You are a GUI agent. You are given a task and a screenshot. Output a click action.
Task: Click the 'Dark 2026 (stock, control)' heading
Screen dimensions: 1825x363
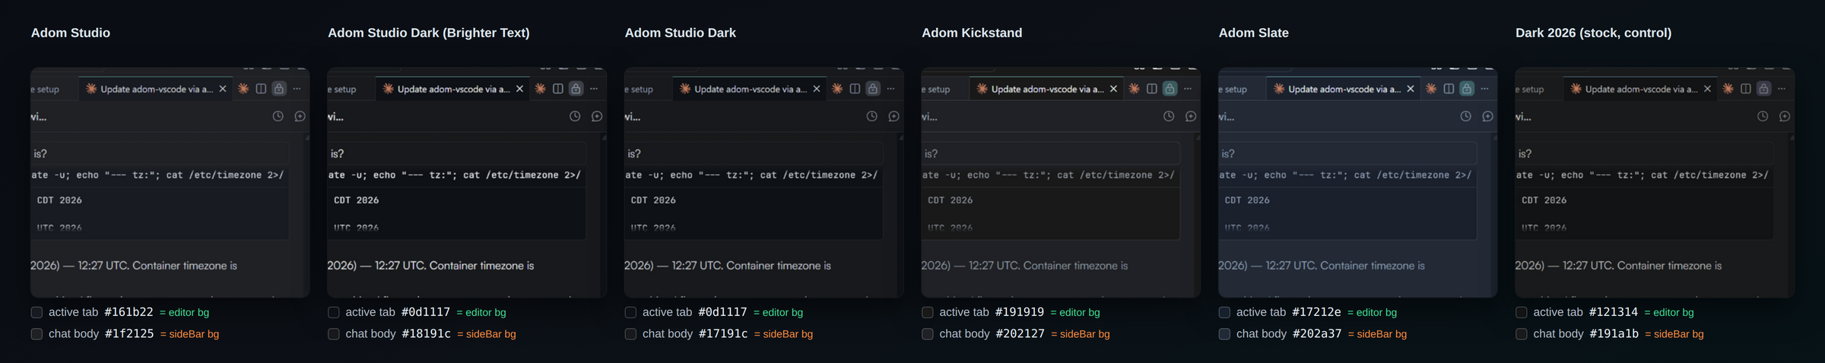point(1593,33)
